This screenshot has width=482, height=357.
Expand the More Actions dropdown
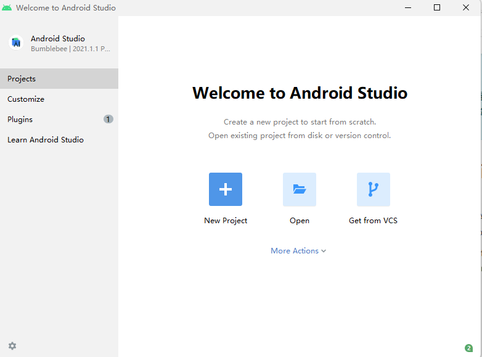[x=298, y=250]
